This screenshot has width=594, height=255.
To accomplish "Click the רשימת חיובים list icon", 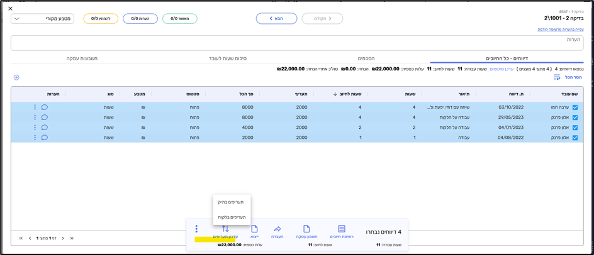I will point(342,229).
